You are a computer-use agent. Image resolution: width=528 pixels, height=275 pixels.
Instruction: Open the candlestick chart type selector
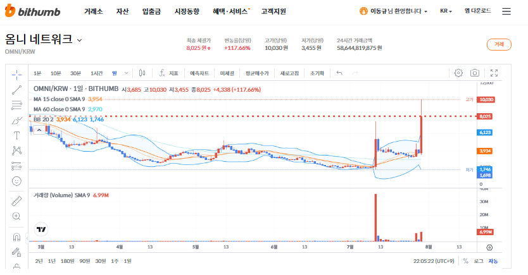[x=142, y=73]
